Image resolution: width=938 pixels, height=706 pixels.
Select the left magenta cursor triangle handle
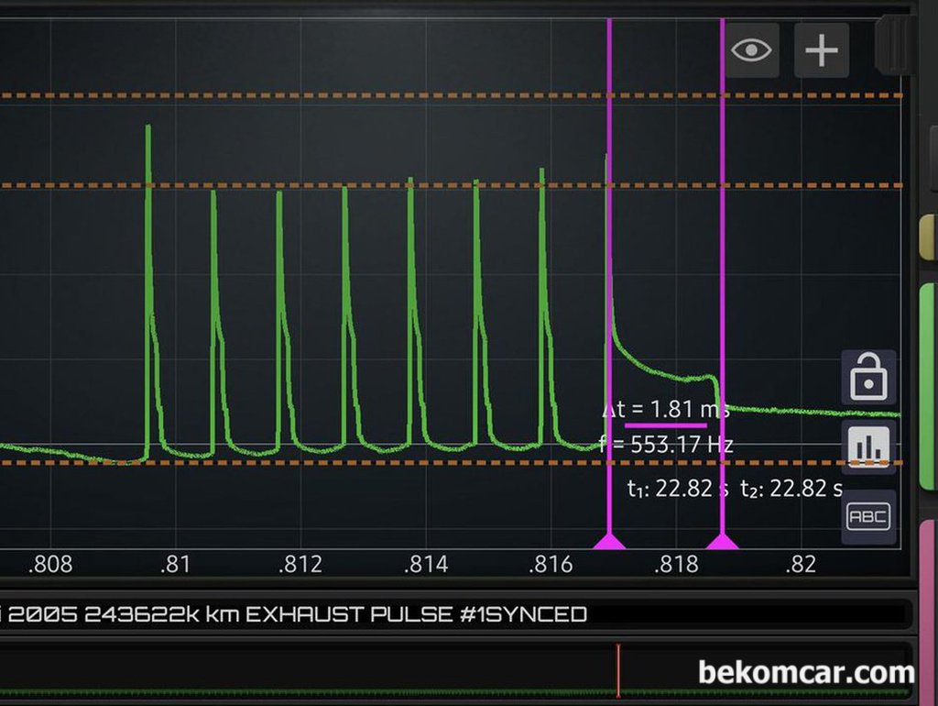click(x=609, y=542)
